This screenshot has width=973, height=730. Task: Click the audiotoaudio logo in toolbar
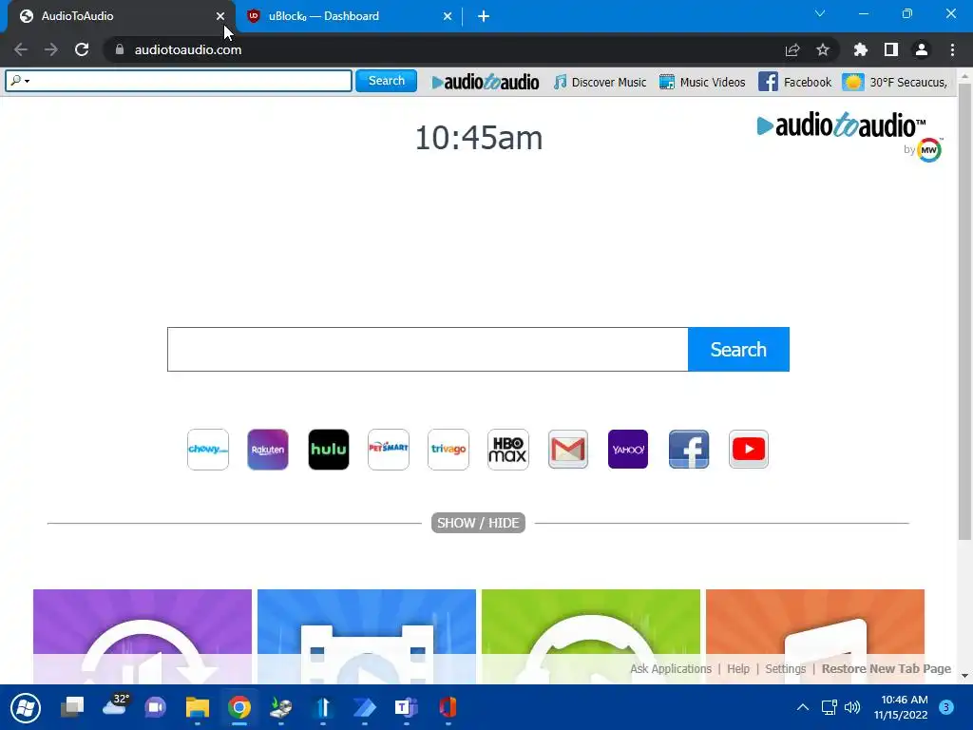[x=486, y=82]
